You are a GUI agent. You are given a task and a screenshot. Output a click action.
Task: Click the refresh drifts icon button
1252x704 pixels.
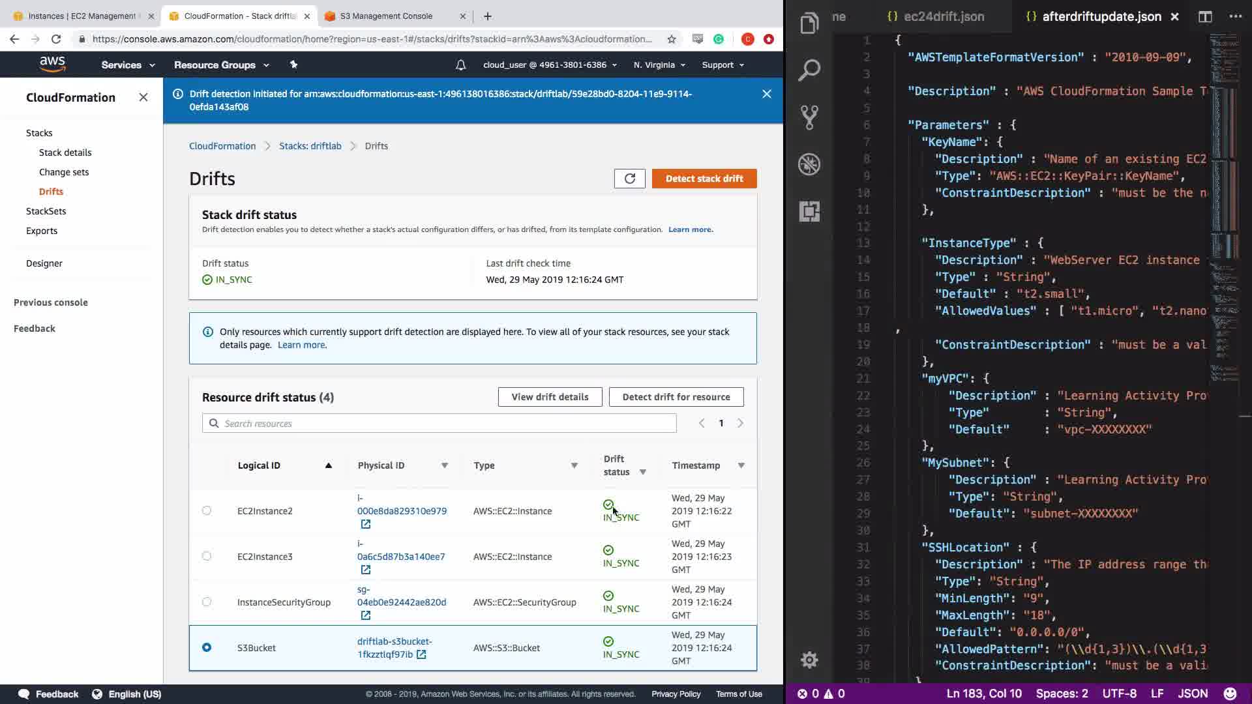[x=629, y=179]
